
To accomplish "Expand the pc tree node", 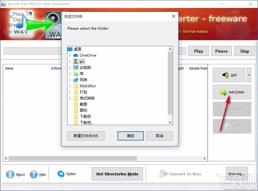I will tap(70, 62).
